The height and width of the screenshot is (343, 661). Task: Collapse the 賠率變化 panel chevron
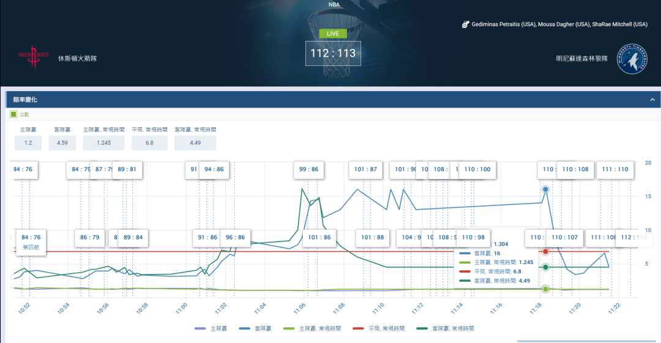click(652, 100)
